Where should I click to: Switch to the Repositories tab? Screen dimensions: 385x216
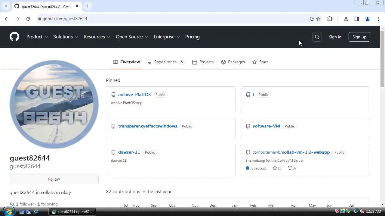(x=166, y=62)
